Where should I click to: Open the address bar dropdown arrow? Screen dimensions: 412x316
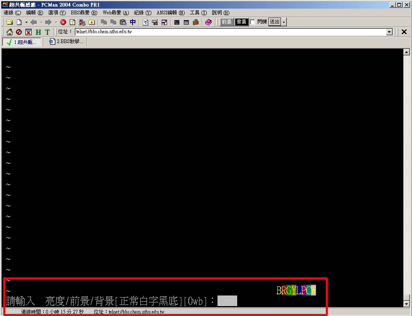tap(389, 32)
